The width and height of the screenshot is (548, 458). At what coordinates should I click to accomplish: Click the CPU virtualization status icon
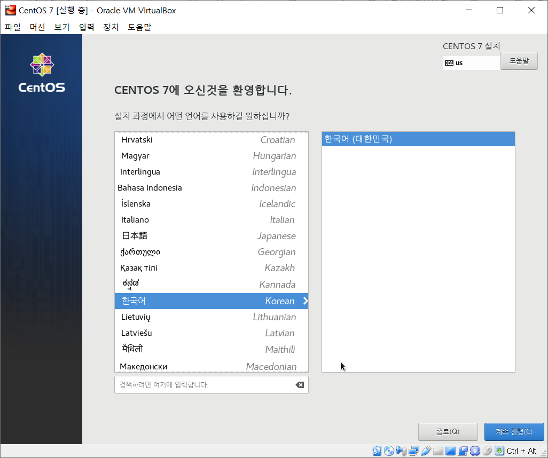pos(475,451)
